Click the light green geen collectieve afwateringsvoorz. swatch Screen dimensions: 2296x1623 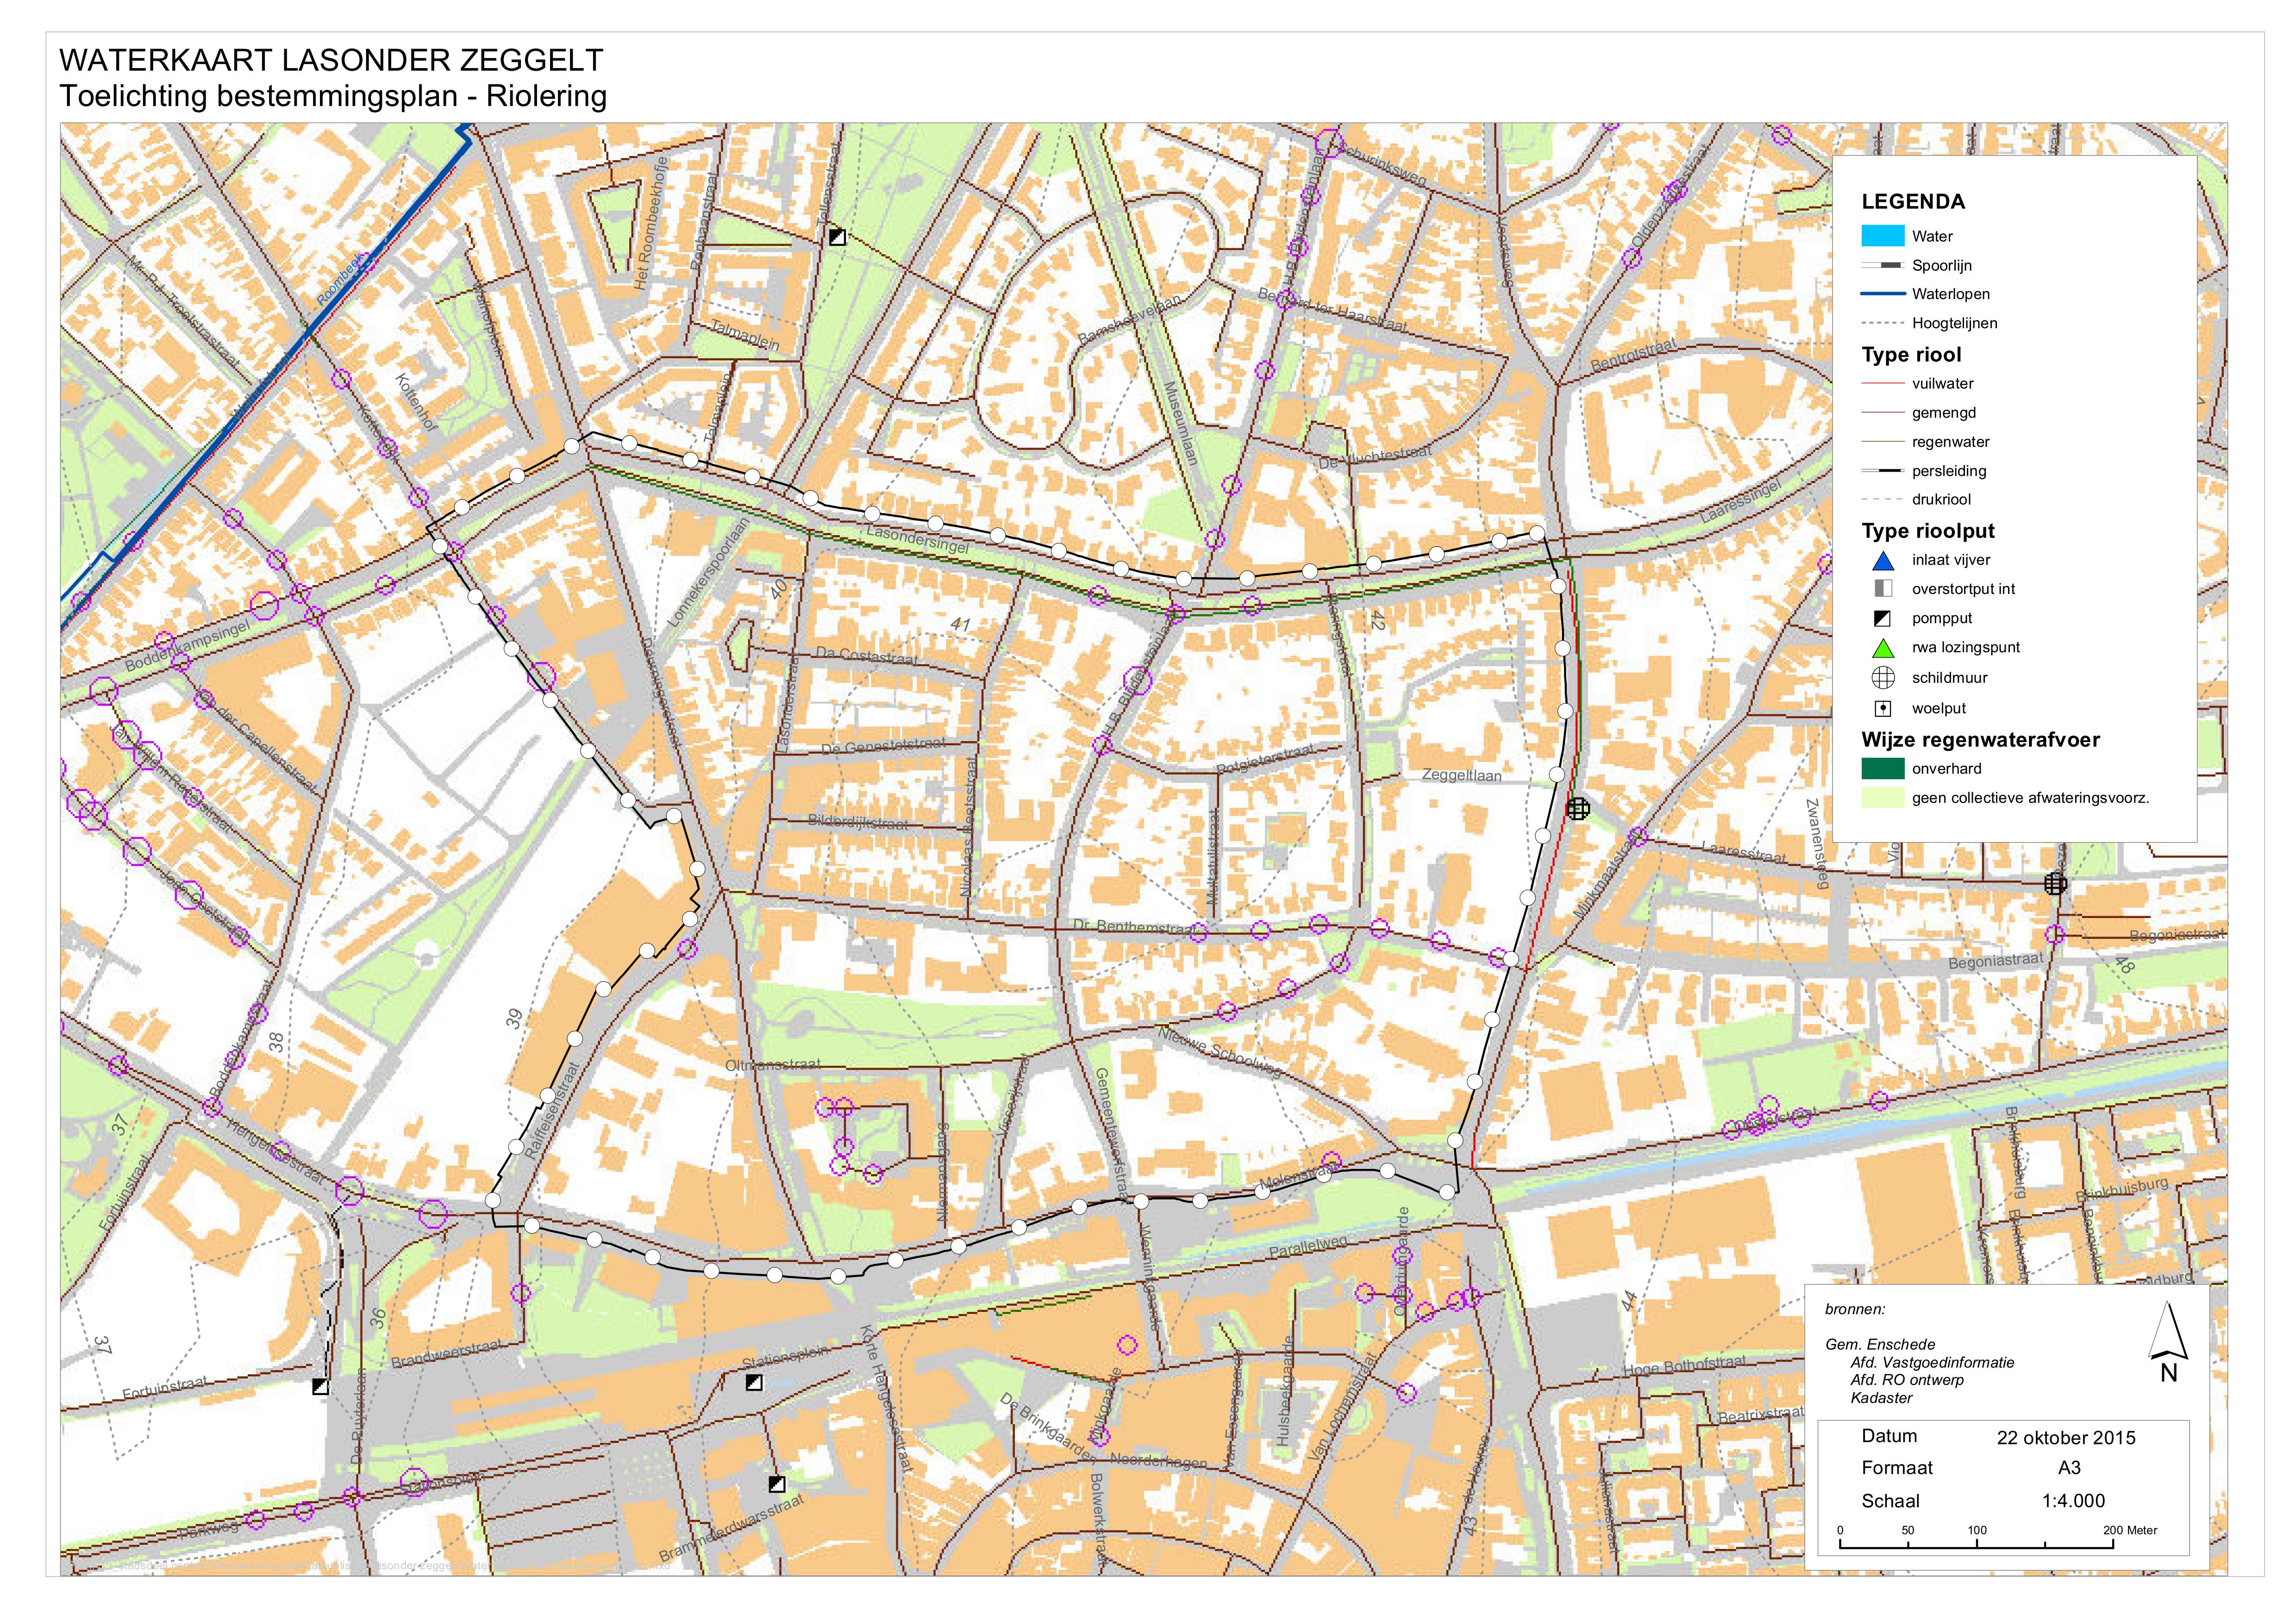1882,797
